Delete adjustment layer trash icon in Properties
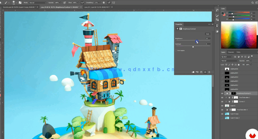The height and width of the screenshot is (139, 258). point(209,72)
